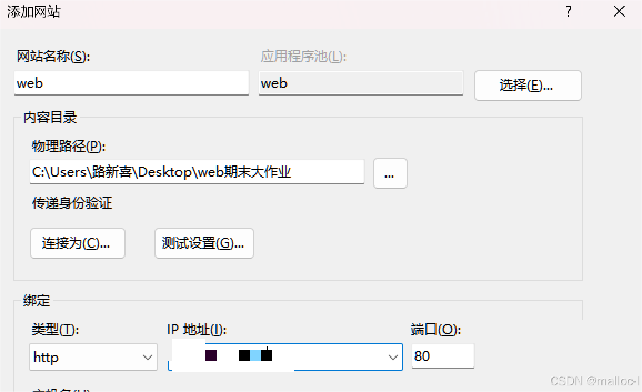Close the 添加网站 dialog
The image size is (642, 392).
[619, 12]
